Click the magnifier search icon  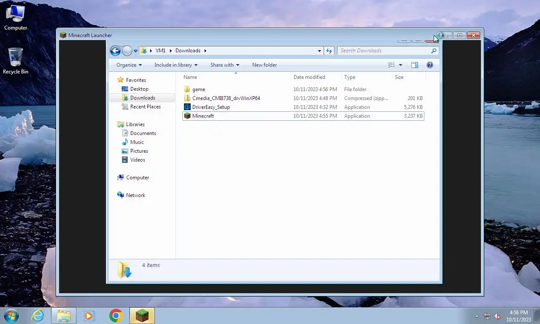click(x=434, y=51)
